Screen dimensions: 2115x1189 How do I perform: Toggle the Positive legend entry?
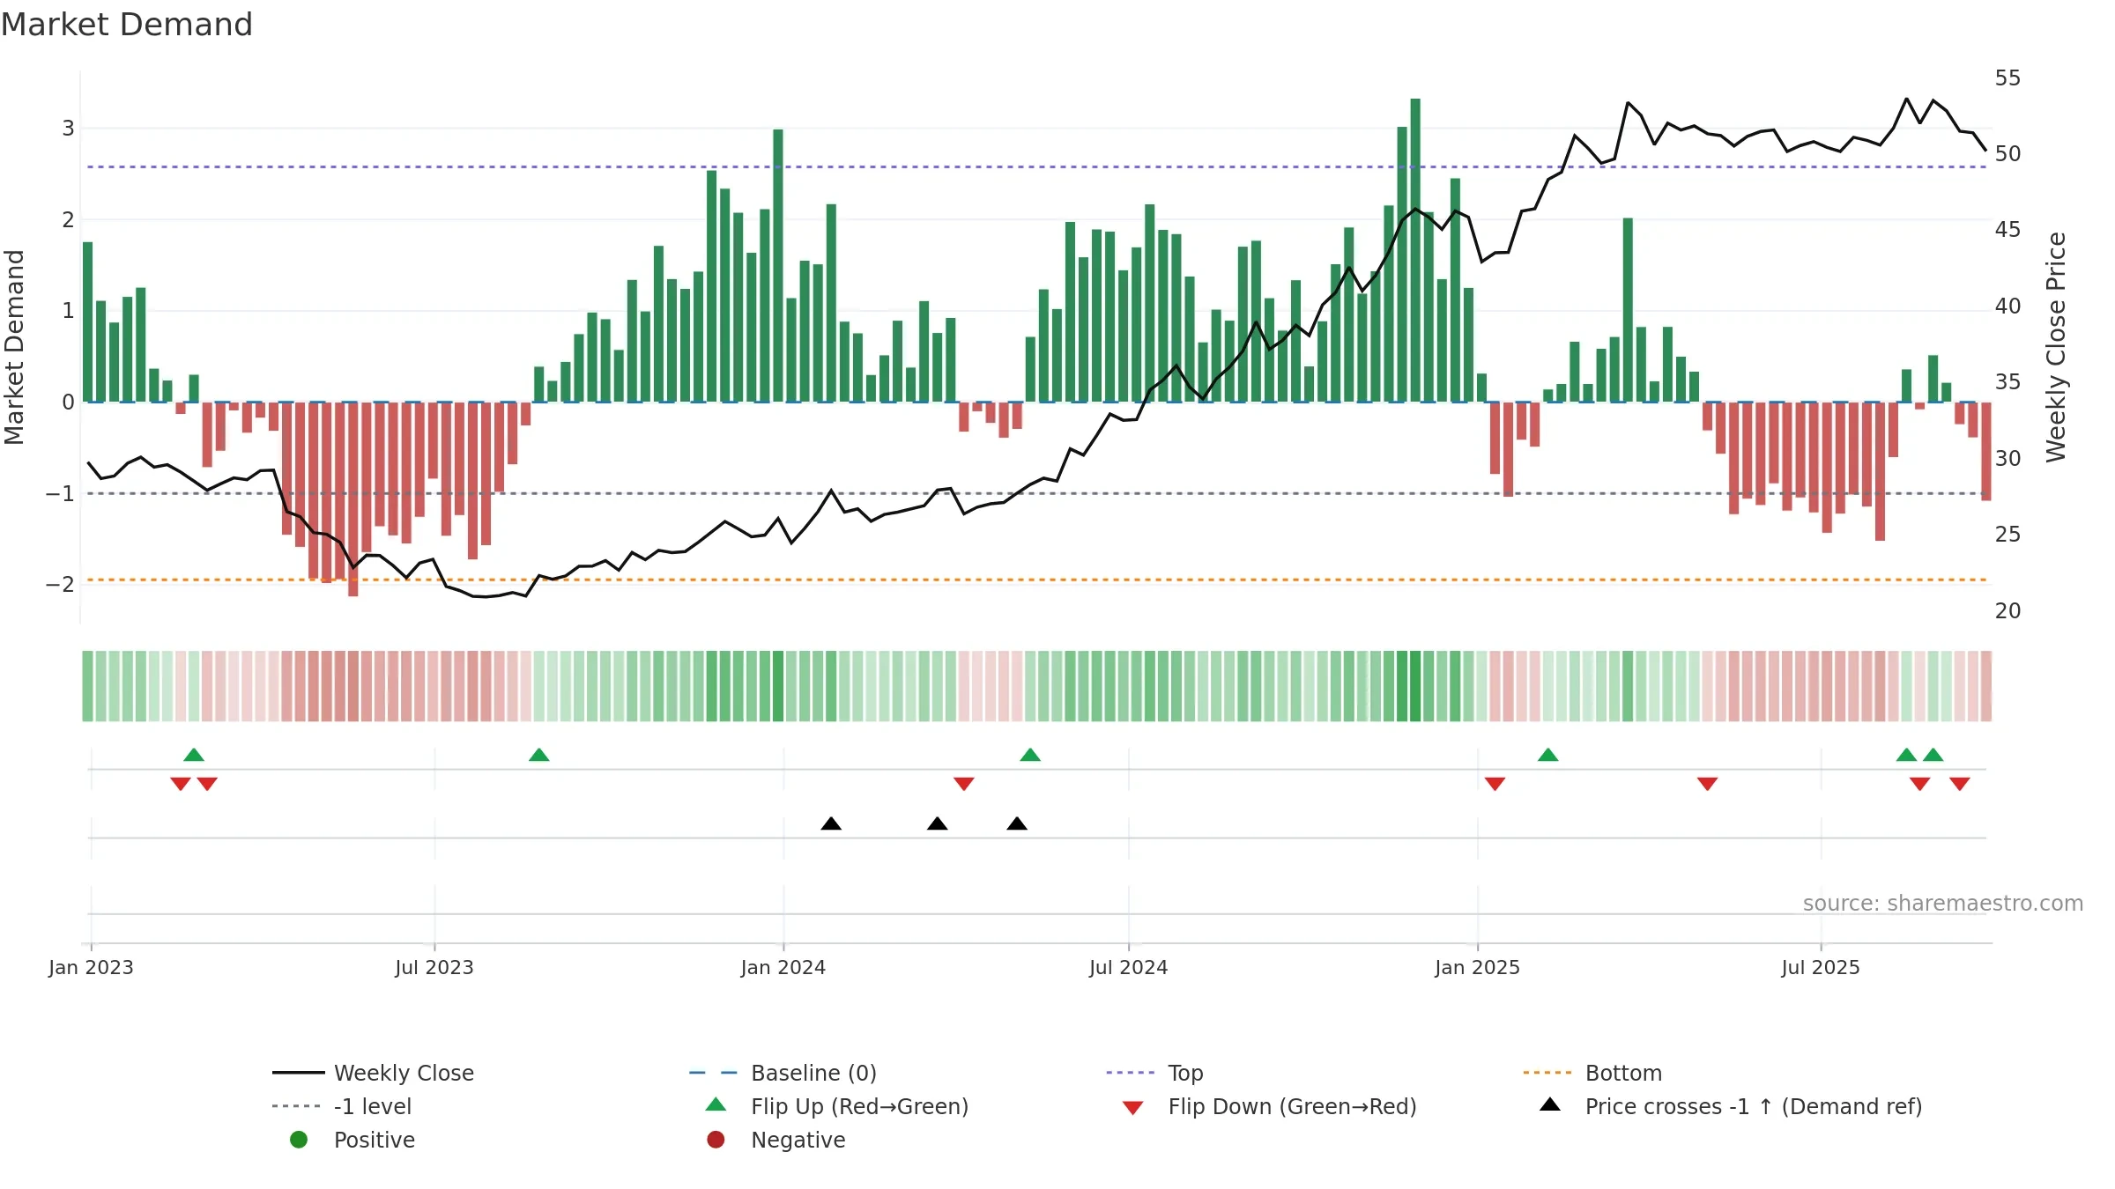[352, 1140]
